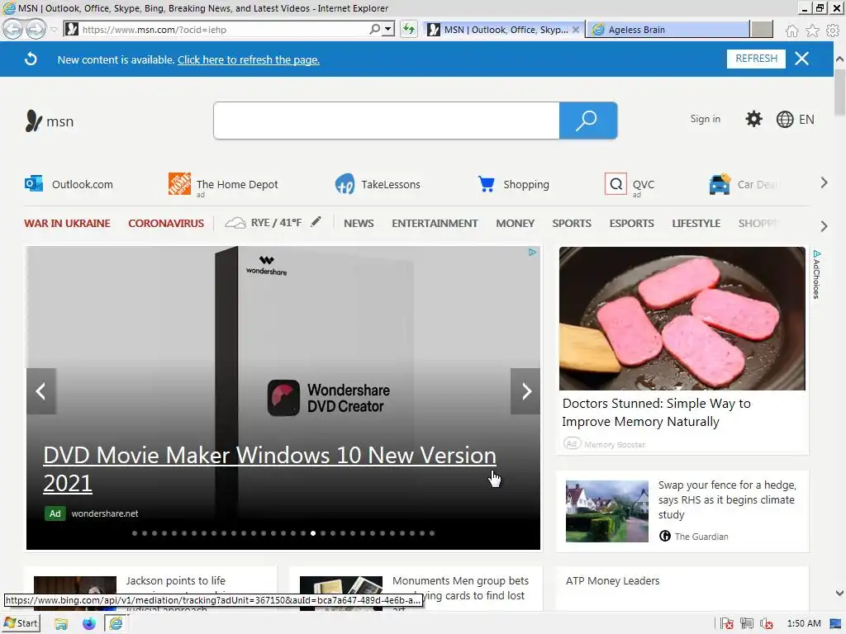
Task: Open The Home Depot shortcut
Action: pos(223,184)
